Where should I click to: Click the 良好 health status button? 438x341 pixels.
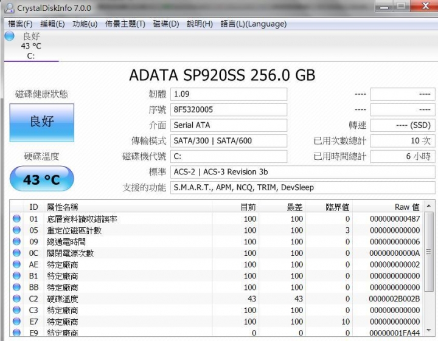click(x=42, y=123)
